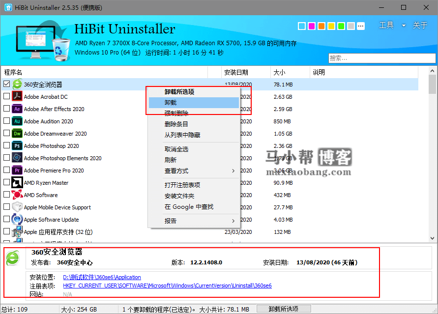The image size is (438, 314).
Task: Click the Apple 应用程序支持 (32 位) icon
Action: pos(17,231)
